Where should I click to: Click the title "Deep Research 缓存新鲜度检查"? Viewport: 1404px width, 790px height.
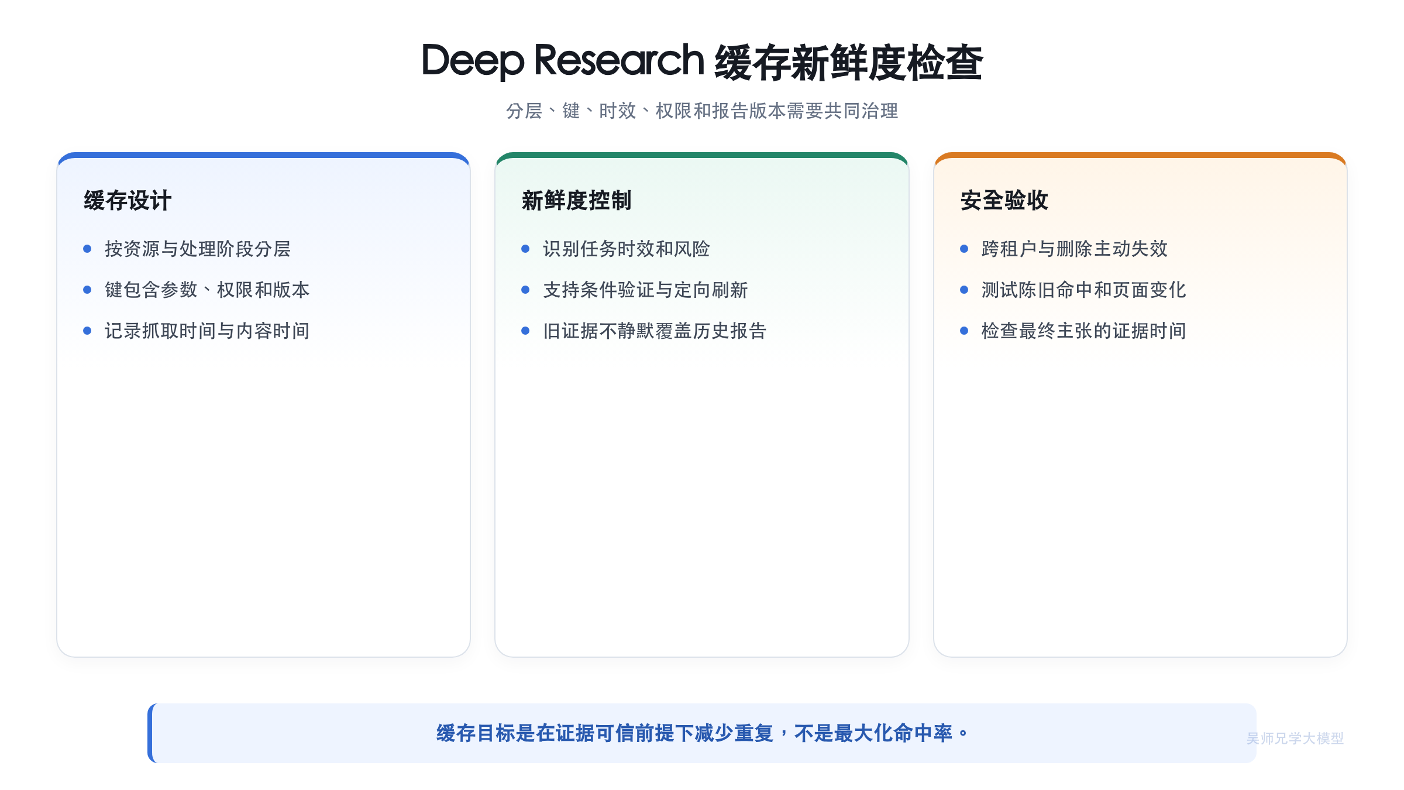(702, 61)
